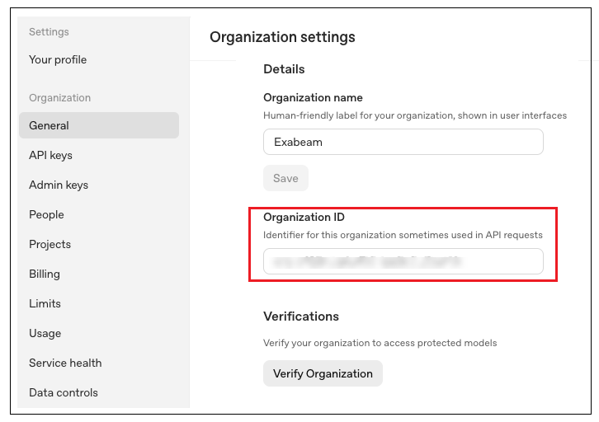
Task: Click the Verifications section heading
Action: pos(301,316)
